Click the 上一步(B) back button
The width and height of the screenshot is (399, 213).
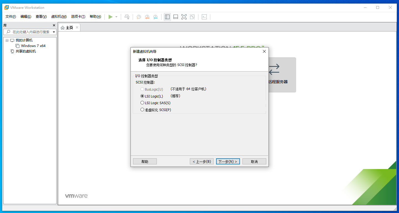pos(202,161)
